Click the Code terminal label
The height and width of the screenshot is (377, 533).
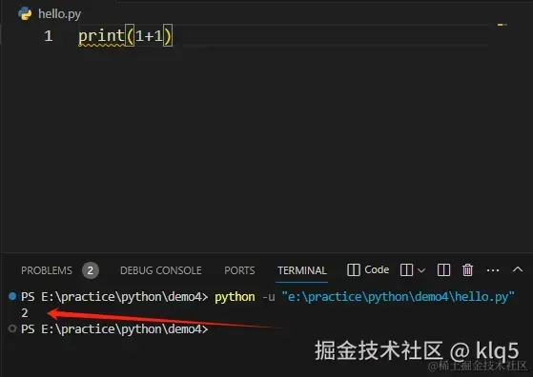click(377, 269)
